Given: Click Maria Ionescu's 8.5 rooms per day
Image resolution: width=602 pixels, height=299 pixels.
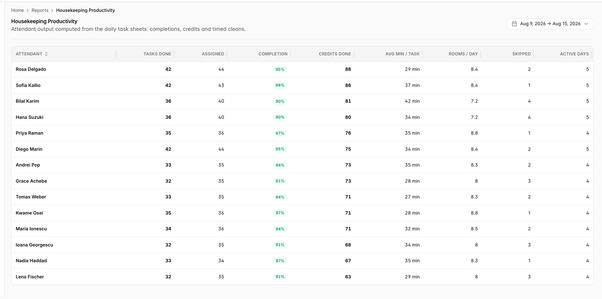Looking at the screenshot, I should pos(474,229).
